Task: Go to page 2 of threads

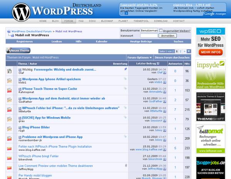Action: (x=181, y=51)
